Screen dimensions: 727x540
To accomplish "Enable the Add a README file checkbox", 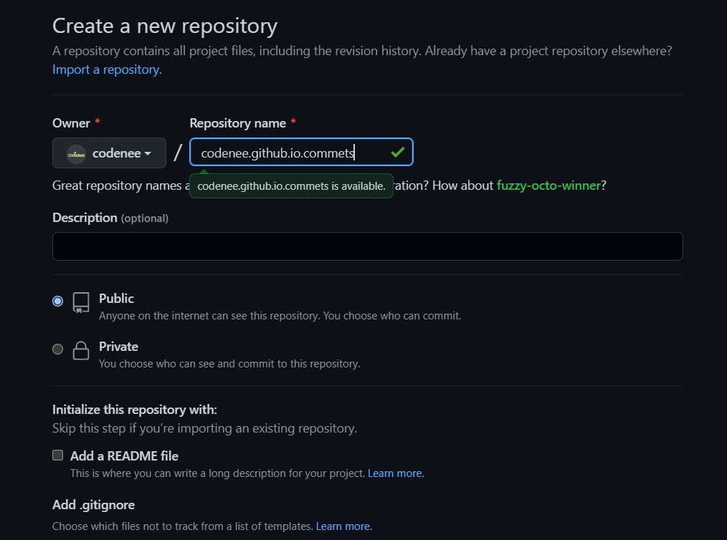I will point(57,455).
